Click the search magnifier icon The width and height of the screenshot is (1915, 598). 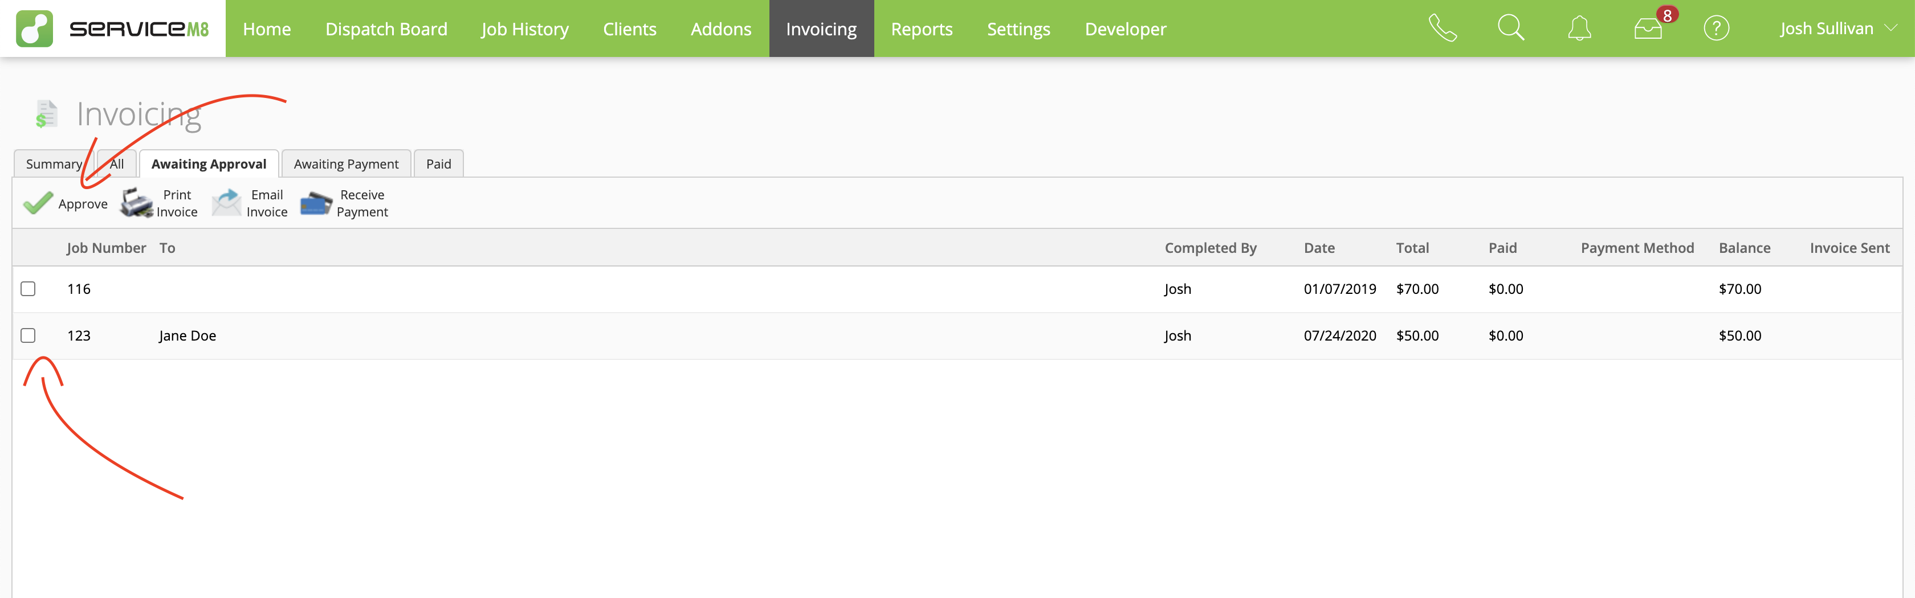pyautogui.click(x=1510, y=28)
